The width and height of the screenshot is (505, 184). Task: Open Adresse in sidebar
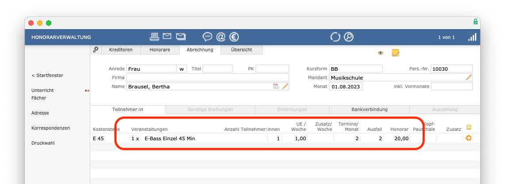[40, 113]
